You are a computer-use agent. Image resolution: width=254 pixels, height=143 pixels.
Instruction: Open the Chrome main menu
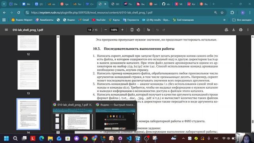250,12
